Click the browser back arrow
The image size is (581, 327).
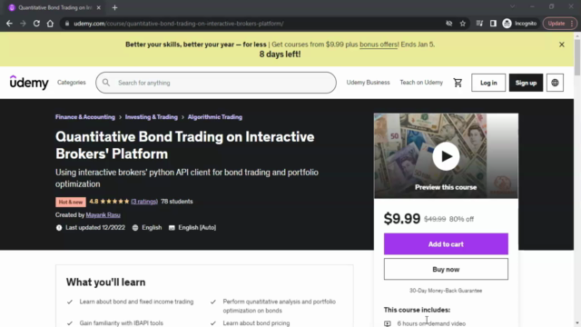9,24
